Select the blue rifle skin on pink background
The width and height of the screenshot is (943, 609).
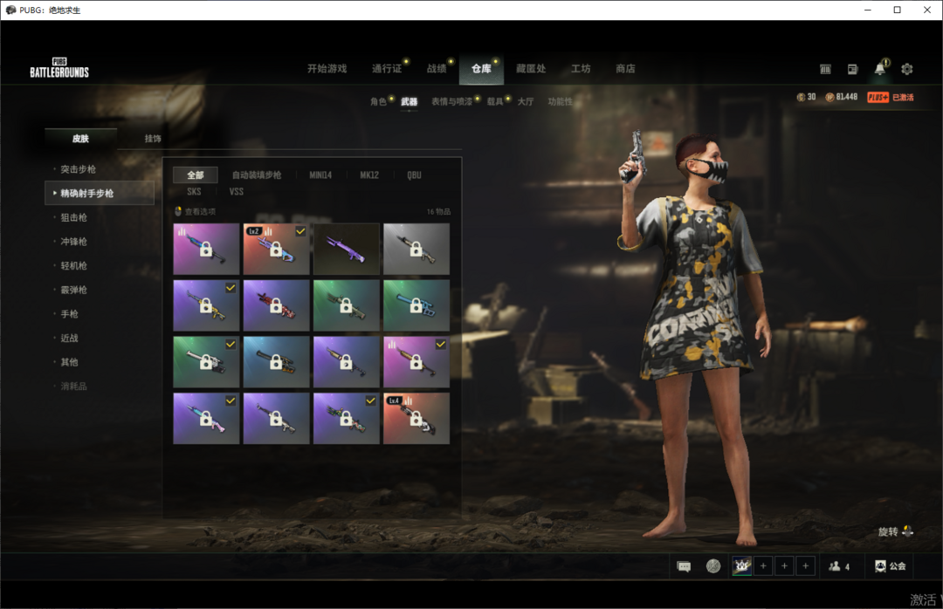[206, 249]
